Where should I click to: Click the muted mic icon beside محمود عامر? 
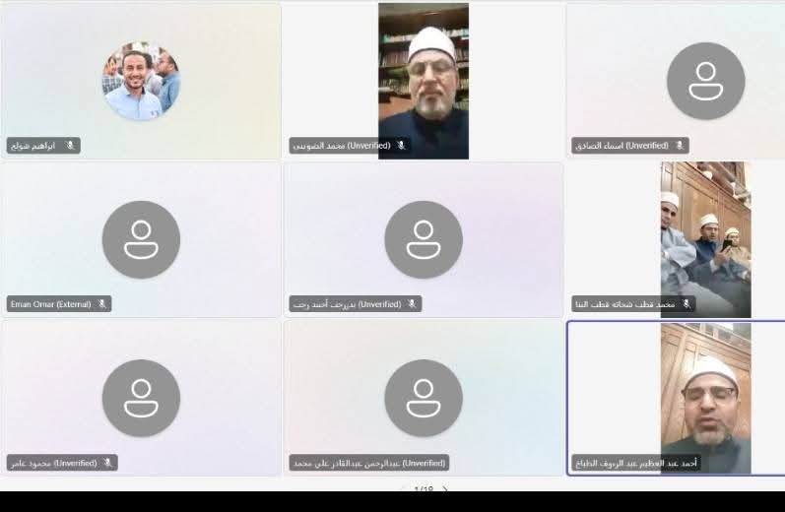coord(107,462)
